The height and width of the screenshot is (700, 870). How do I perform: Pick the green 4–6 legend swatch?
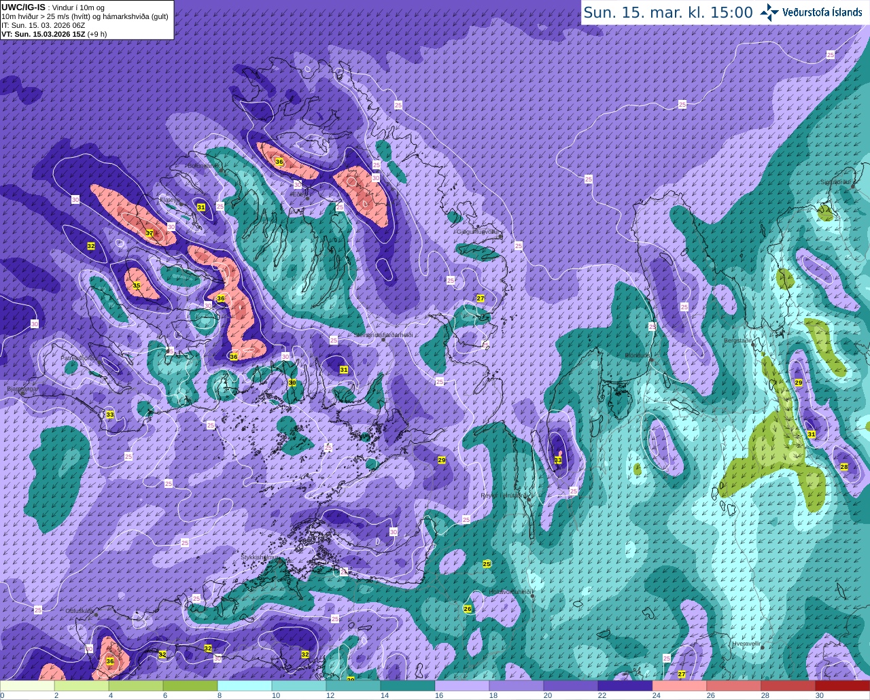[136, 686]
